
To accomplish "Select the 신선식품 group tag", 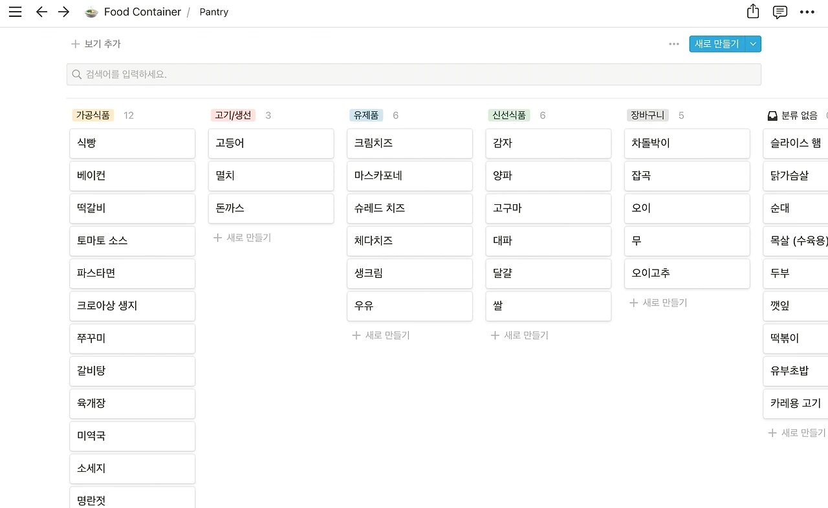I will tap(509, 115).
